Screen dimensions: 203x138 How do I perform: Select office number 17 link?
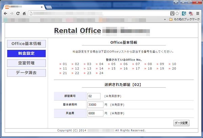136,68
